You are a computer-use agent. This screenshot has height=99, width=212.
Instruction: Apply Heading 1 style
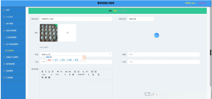(x=66, y=72)
